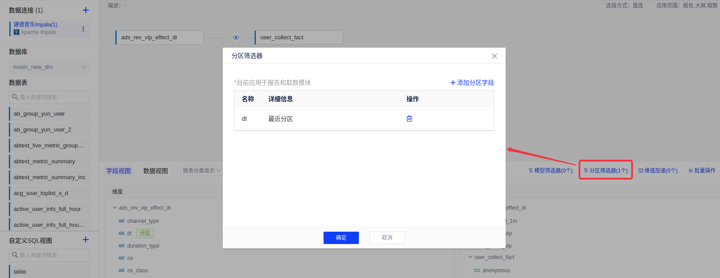This screenshot has height=278, width=720.
Task: Confirm with the 确定 button
Action: (341, 237)
